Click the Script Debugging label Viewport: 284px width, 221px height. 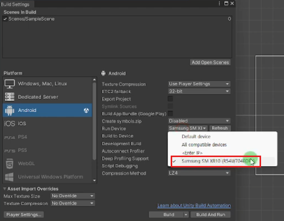click(x=120, y=166)
